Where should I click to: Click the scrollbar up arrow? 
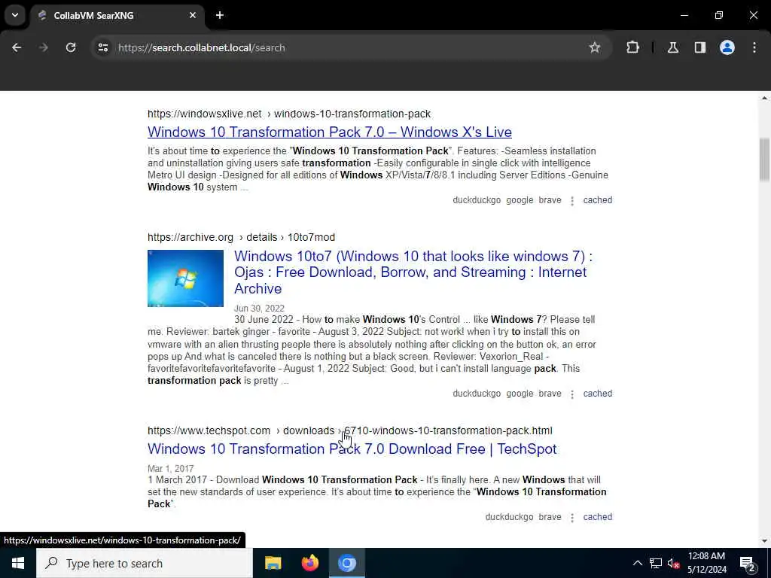point(764,99)
